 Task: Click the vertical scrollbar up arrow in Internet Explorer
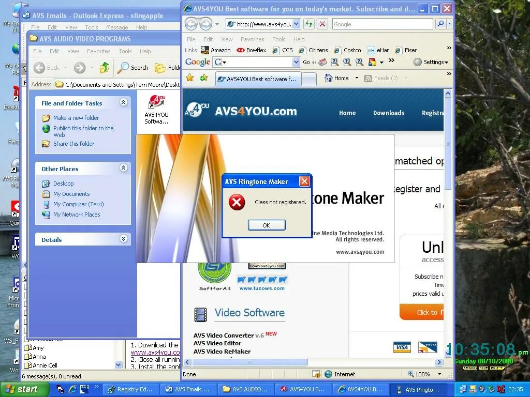pos(448,93)
